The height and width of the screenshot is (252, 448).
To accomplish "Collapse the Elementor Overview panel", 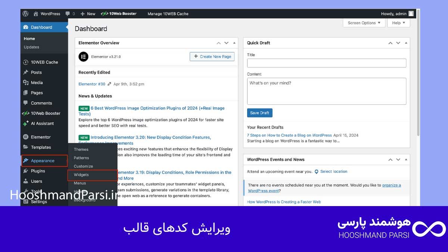I will (234, 43).
